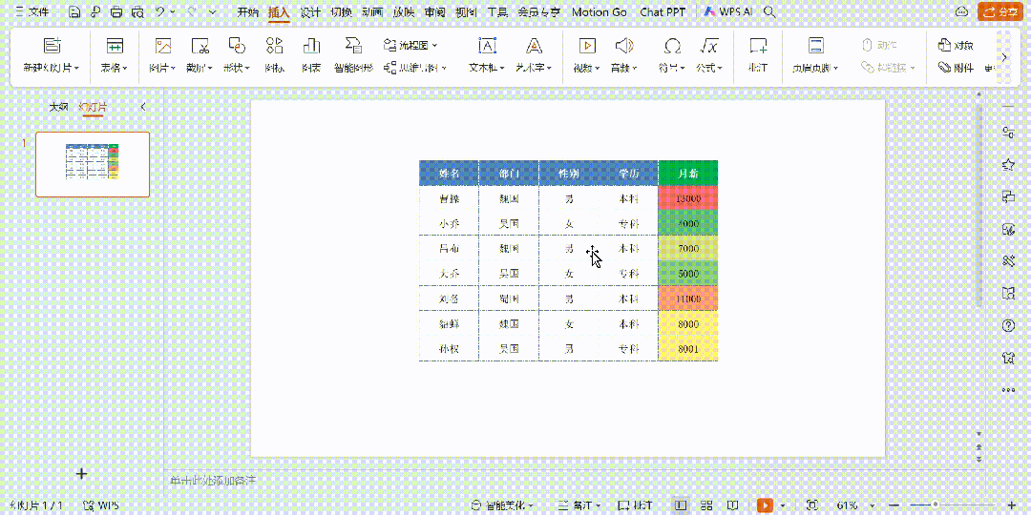Screen dimensions: 1031x515
Task: Open the 流程图 flowchart dropdown
Action: click(x=410, y=46)
